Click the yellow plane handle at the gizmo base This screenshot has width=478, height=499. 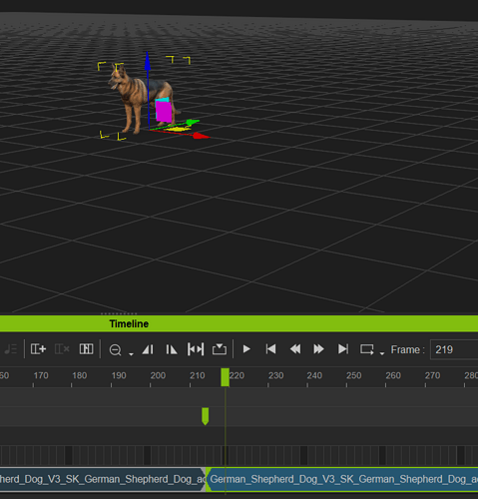[x=178, y=129]
